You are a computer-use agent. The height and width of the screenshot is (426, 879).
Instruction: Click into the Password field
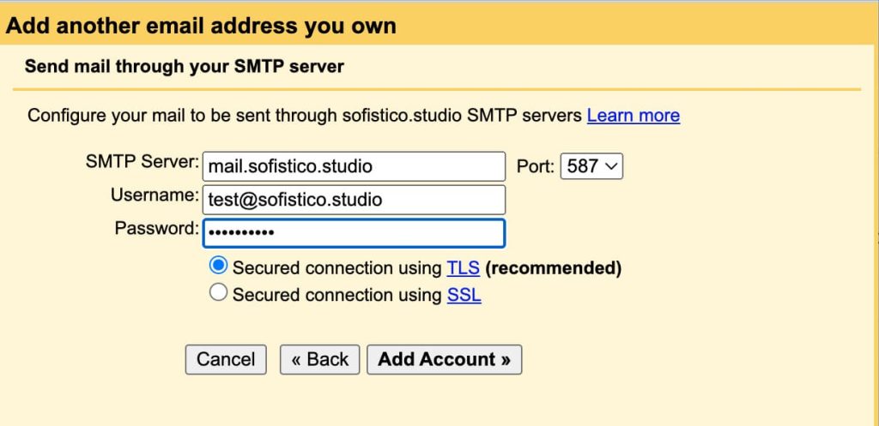[x=354, y=233]
